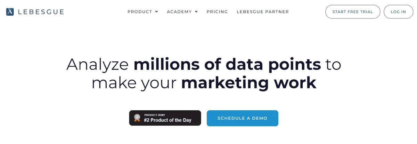Expand the chevron beside ACADEMY
The image size is (417, 144).
point(196,11)
